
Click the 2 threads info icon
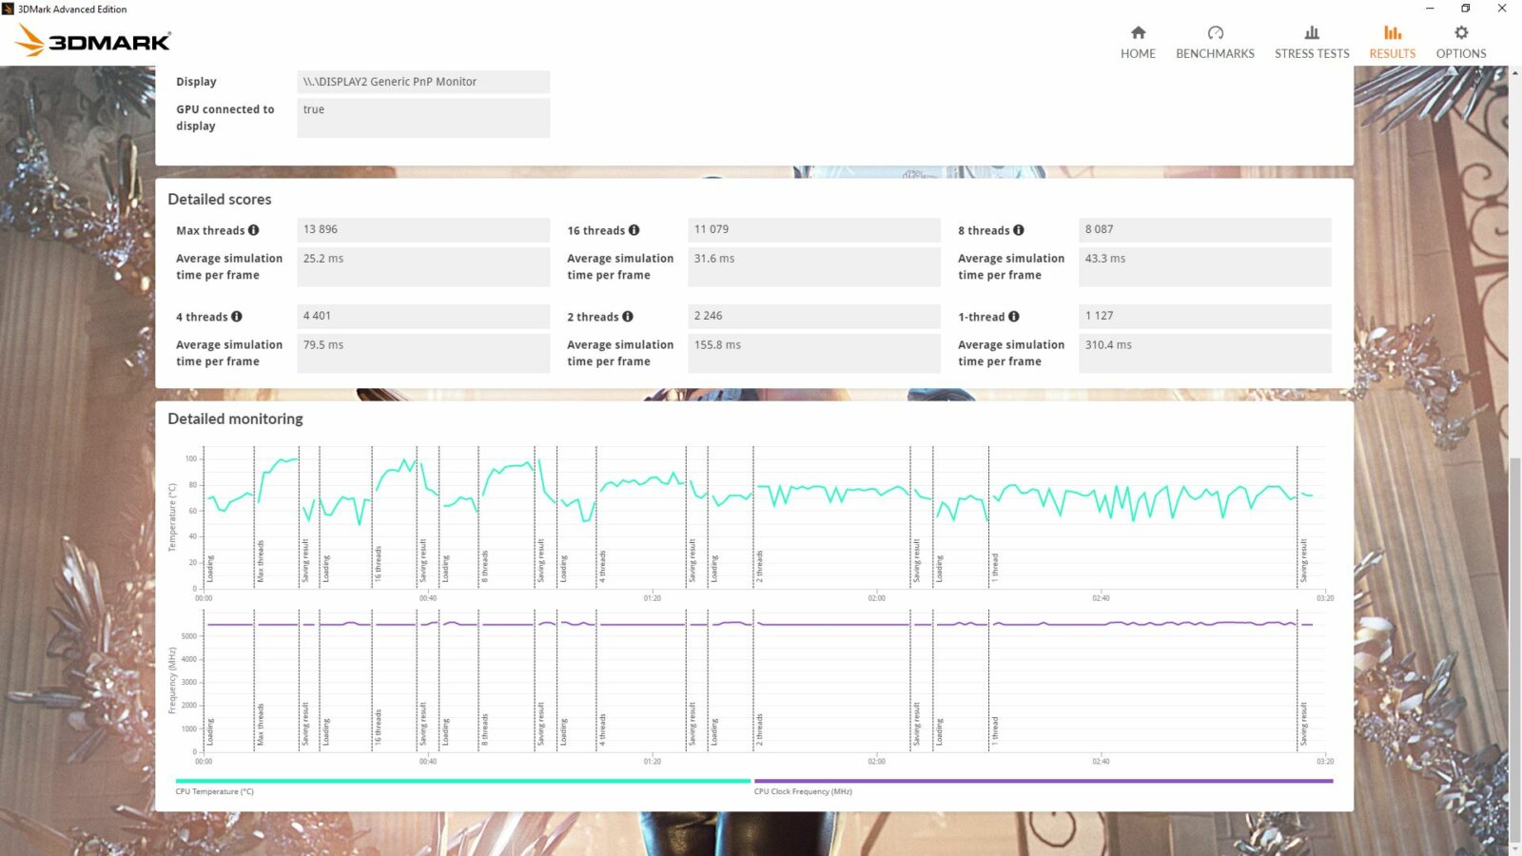(x=627, y=317)
